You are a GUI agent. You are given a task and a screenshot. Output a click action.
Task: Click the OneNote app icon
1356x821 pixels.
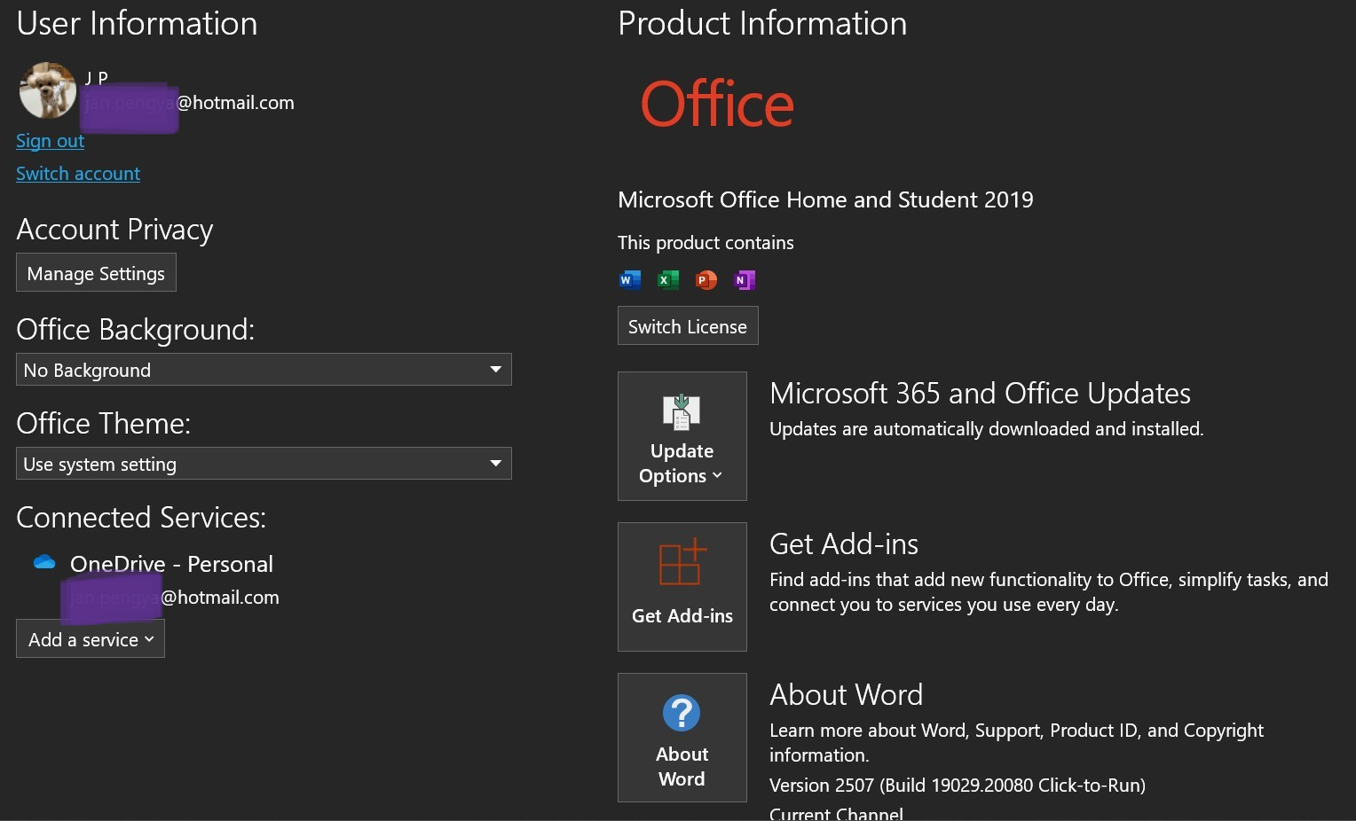point(745,280)
